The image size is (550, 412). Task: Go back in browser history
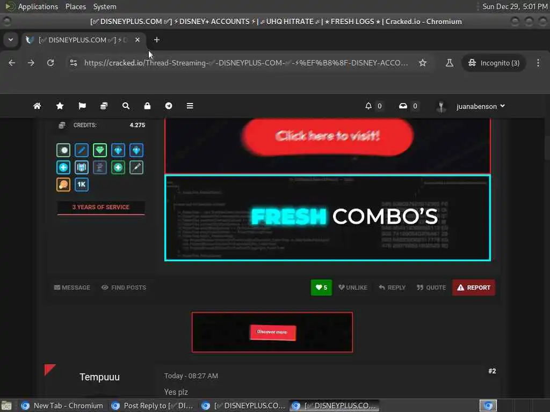[12, 63]
